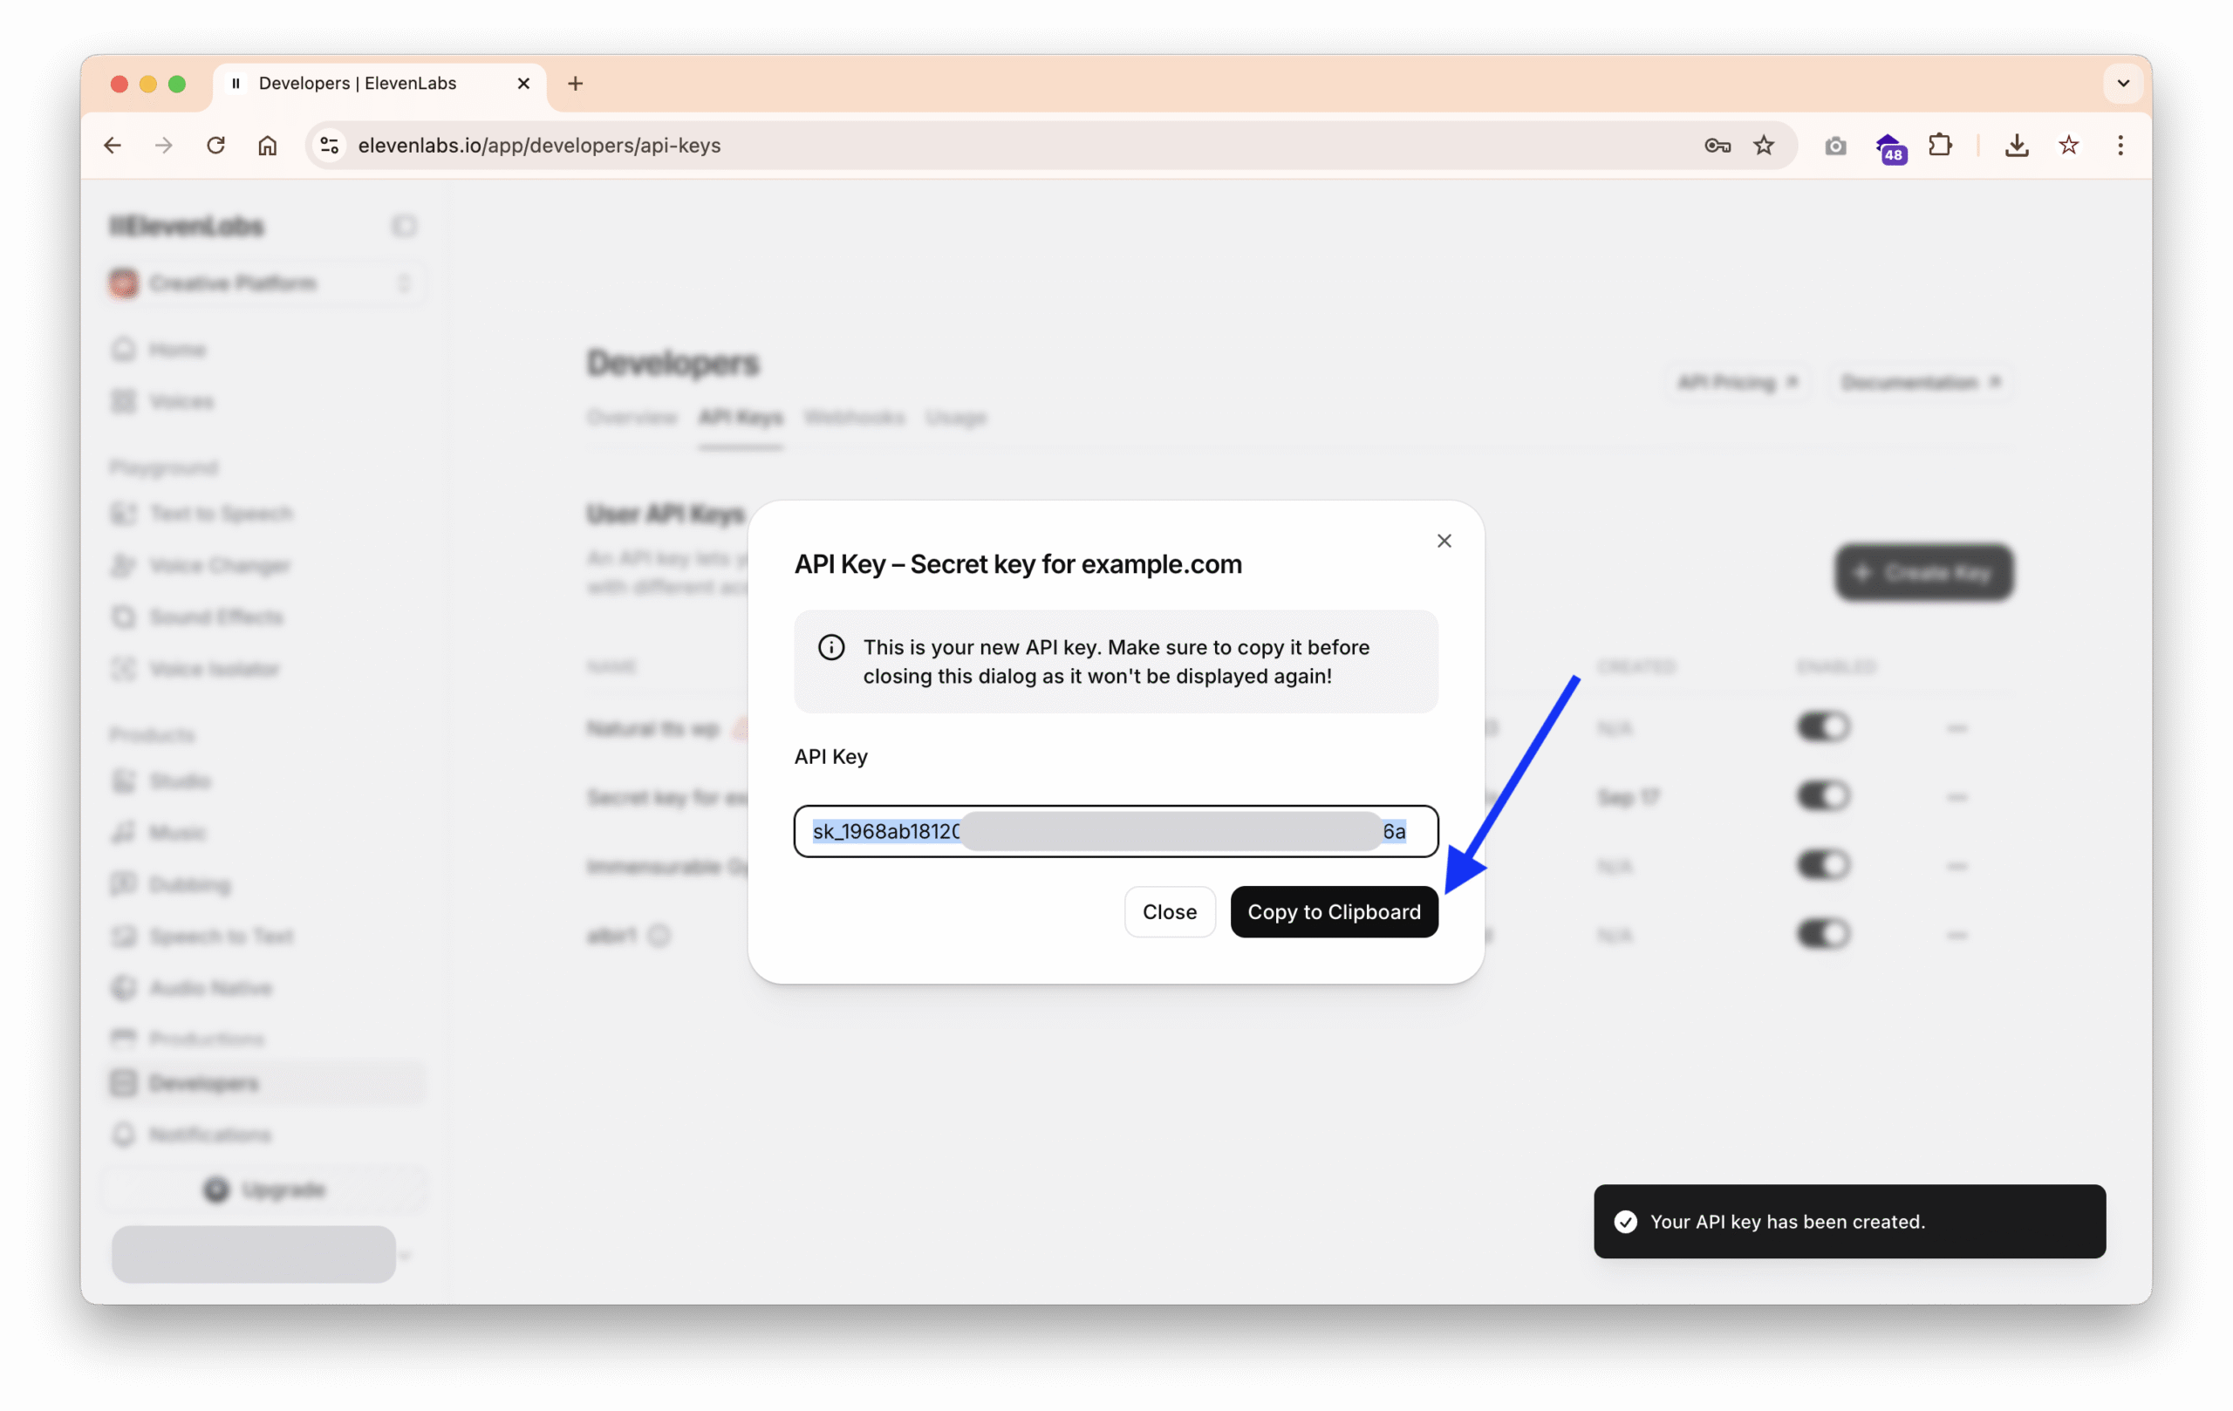
Task: Open the extension with 48 badge
Action: pyautogui.click(x=1889, y=147)
